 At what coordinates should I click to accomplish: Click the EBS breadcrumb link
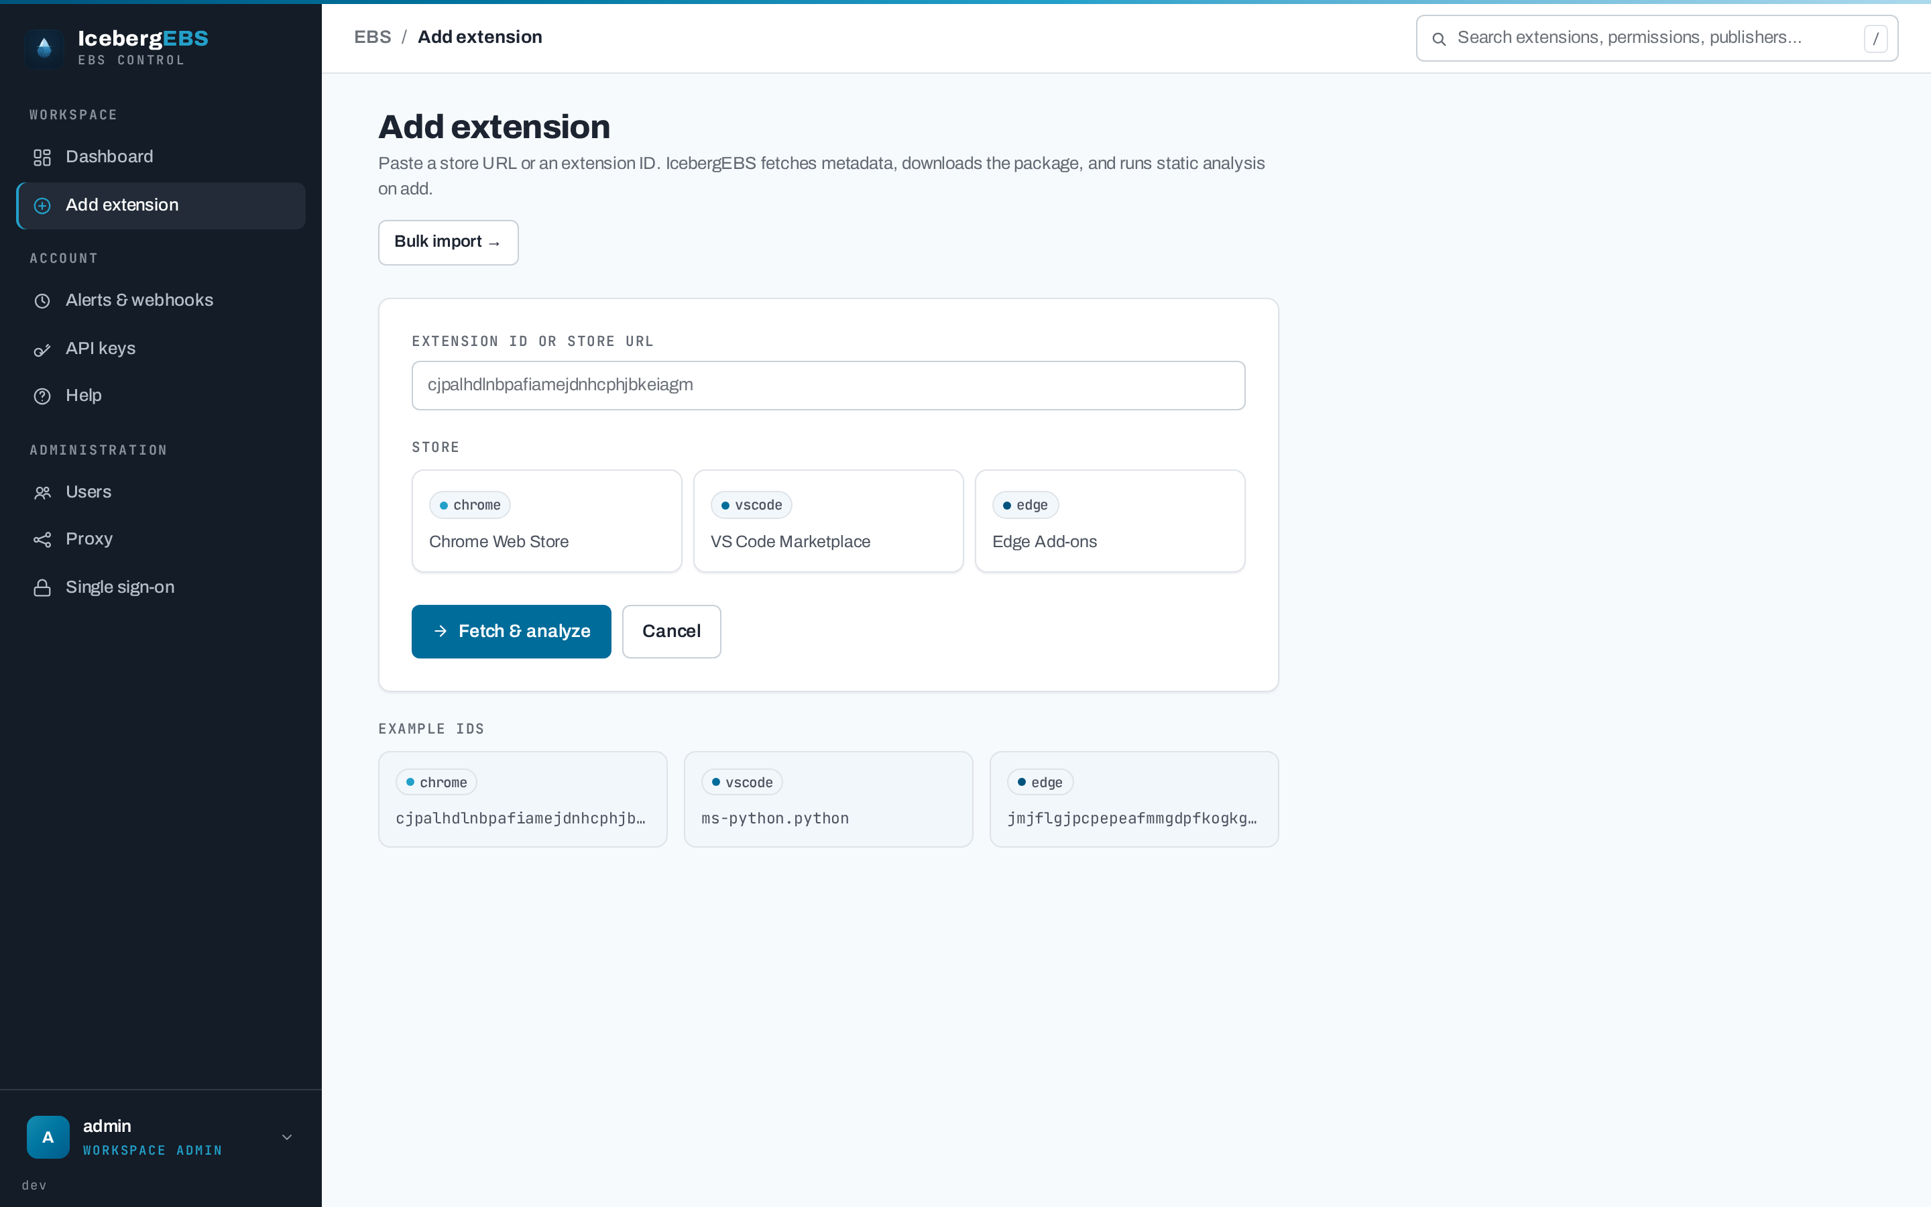tap(373, 38)
